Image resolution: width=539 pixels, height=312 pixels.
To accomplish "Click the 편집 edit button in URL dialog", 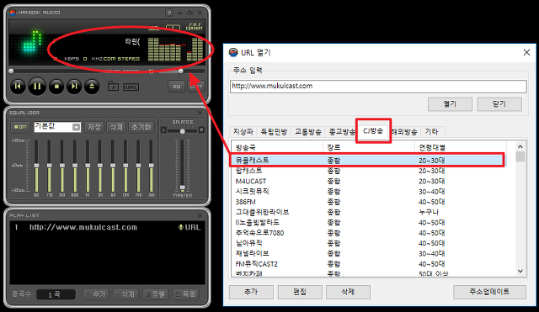I will click(300, 292).
